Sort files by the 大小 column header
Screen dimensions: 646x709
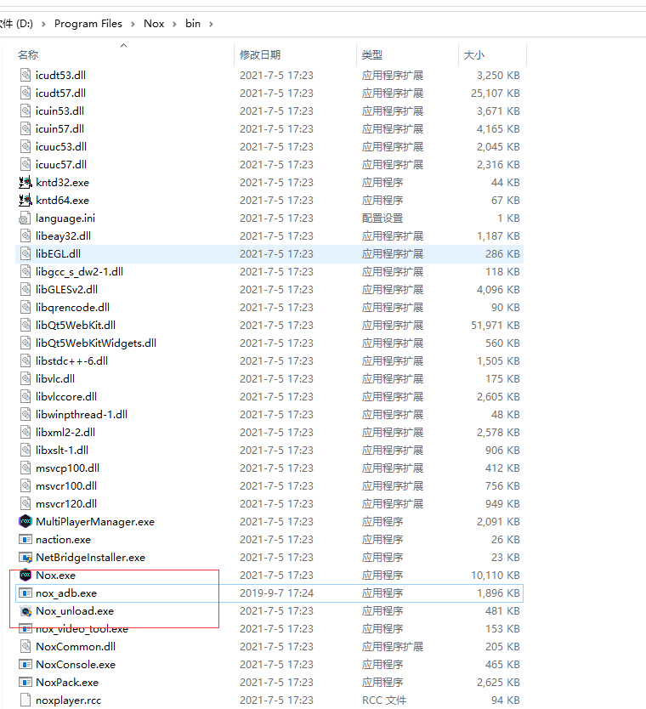pos(473,54)
